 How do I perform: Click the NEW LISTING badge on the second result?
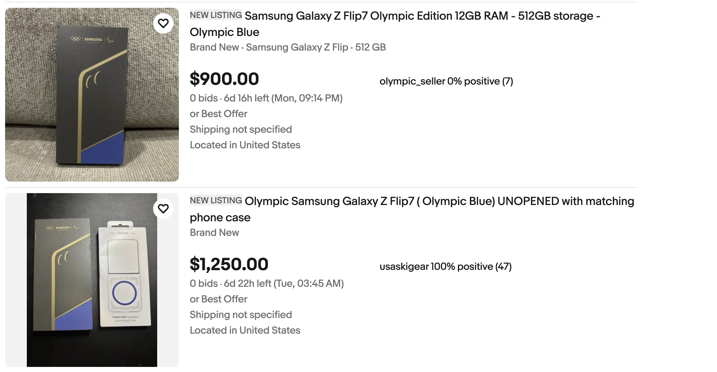tap(216, 201)
